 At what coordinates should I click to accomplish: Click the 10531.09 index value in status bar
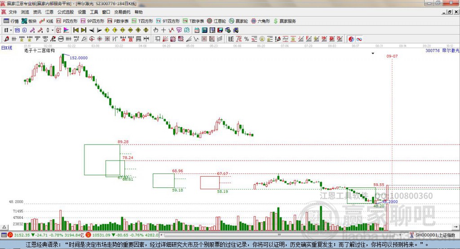pyautogui.click(x=102, y=235)
